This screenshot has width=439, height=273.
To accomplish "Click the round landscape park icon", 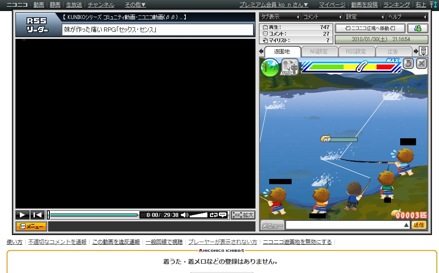I will (270, 67).
